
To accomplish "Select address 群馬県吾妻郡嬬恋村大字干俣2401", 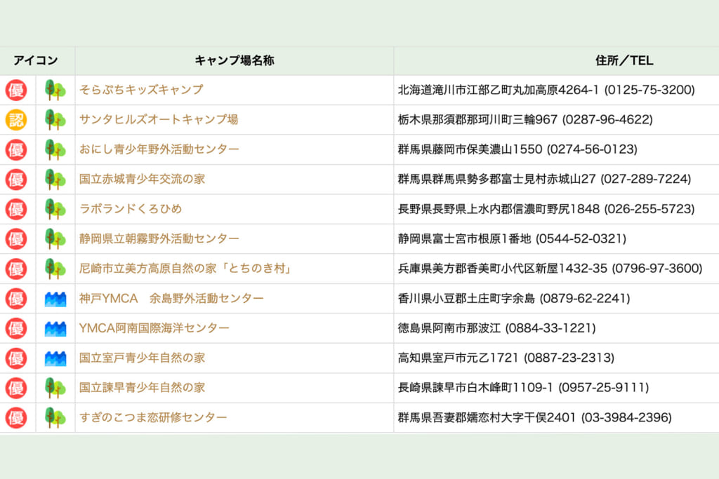I will click(487, 417).
